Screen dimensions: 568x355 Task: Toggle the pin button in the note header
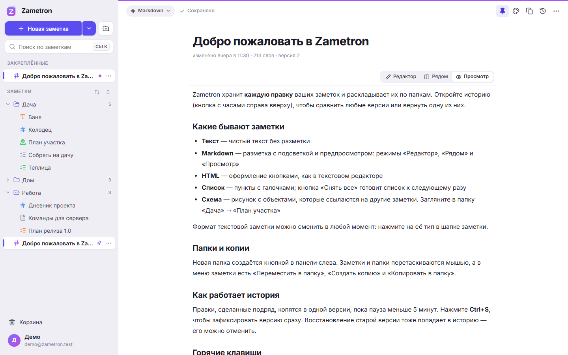click(503, 11)
